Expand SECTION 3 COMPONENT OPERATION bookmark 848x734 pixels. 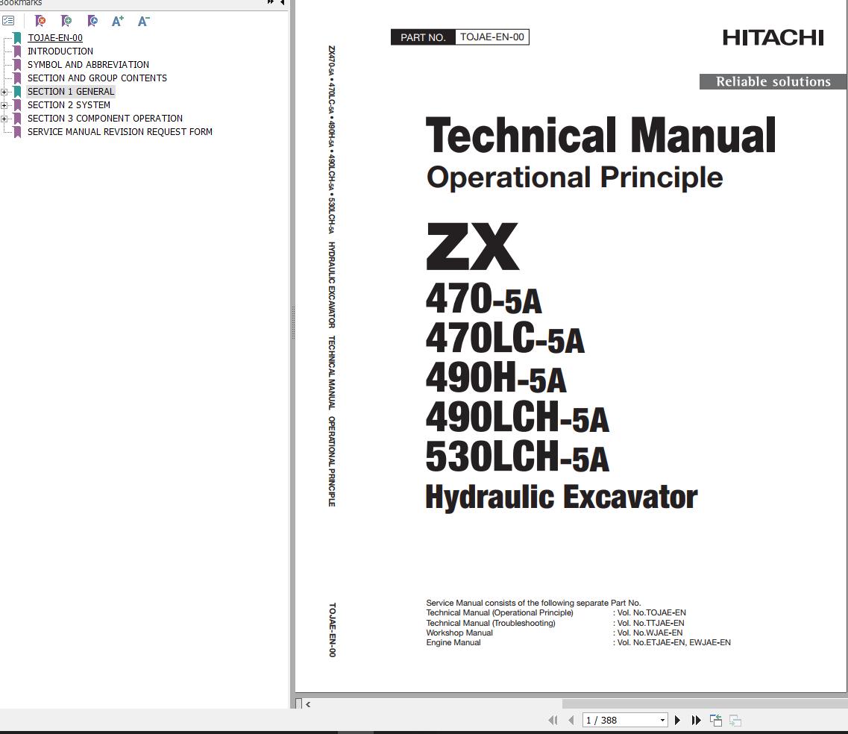pos(4,119)
